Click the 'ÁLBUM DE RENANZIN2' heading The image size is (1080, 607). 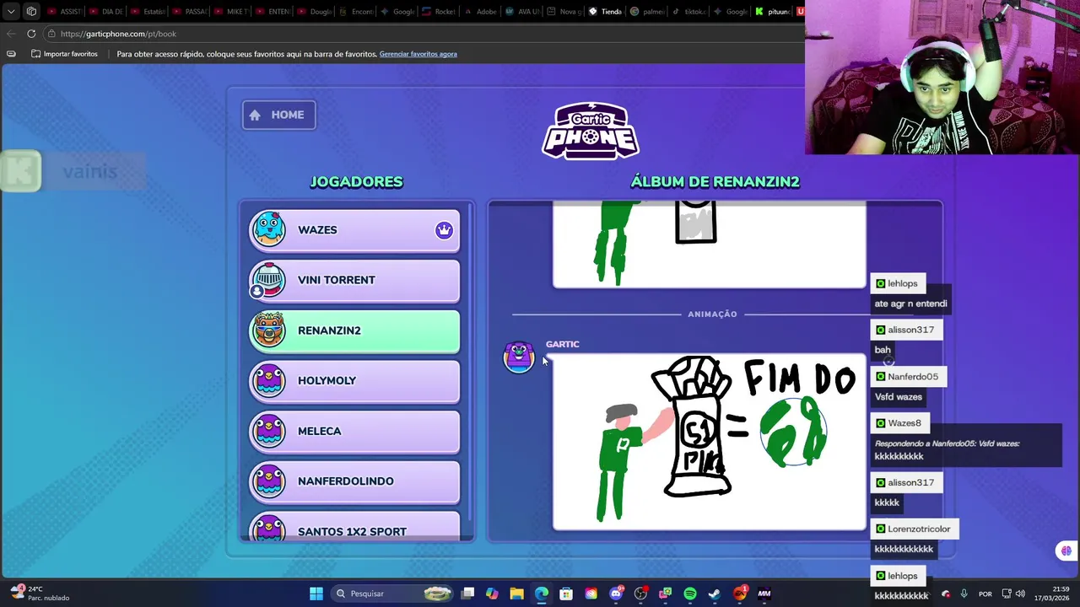pyautogui.click(x=715, y=181)
